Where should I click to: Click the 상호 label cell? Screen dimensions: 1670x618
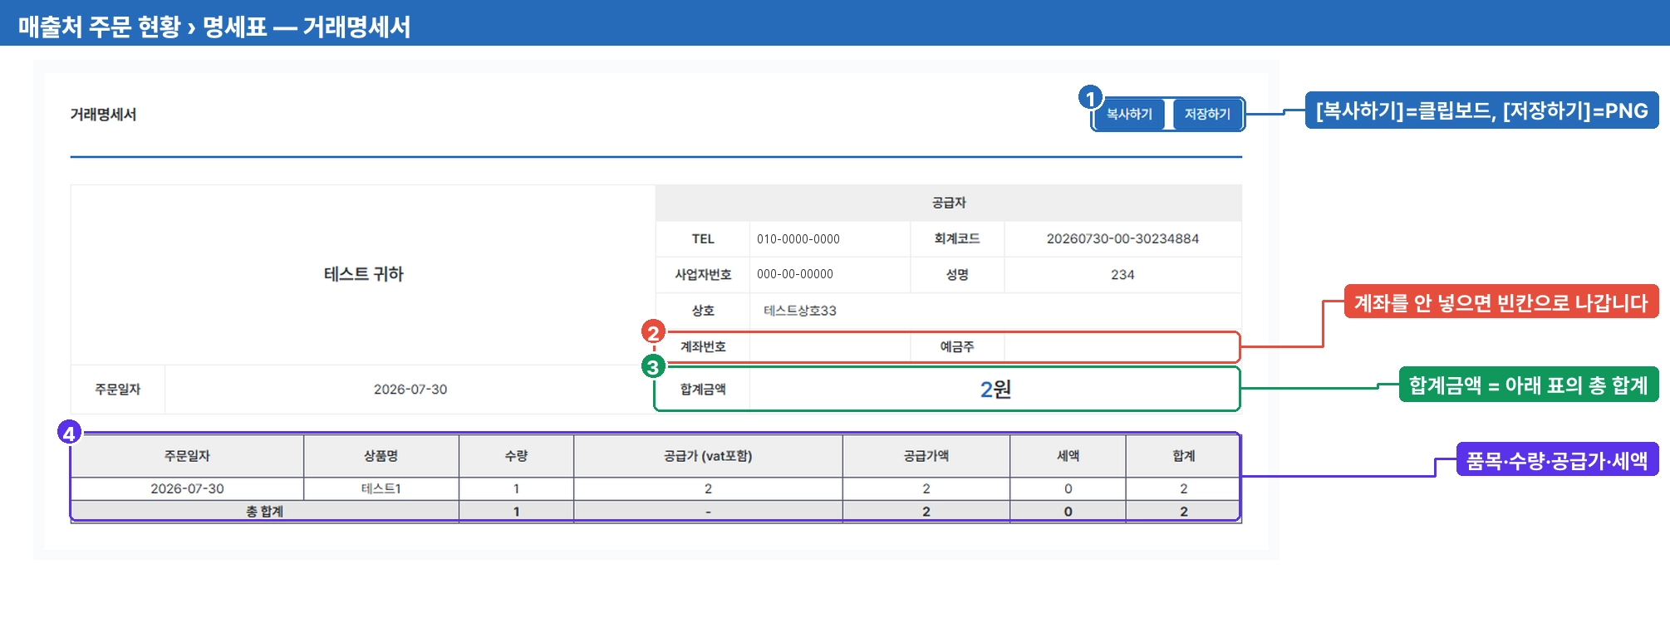tap(703, 311)
